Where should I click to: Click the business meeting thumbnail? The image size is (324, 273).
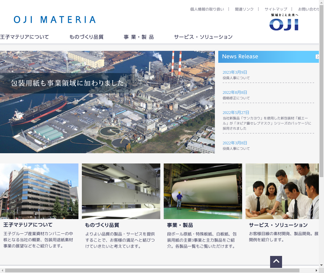pos(282,191)
